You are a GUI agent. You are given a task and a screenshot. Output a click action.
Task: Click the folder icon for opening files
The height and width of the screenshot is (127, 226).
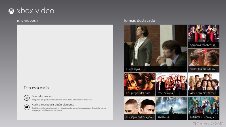(26, 107)
